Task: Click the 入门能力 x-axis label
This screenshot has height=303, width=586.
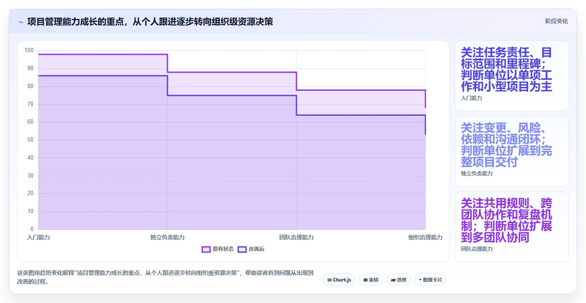Action: 39,237
